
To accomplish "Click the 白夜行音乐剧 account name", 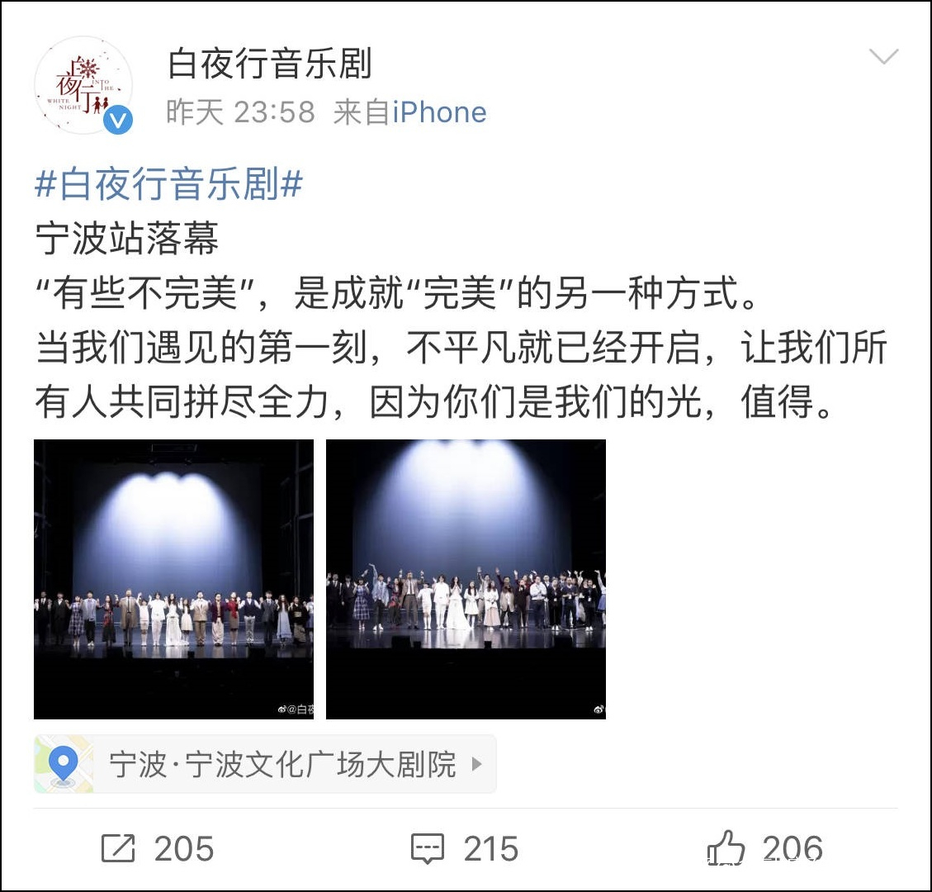I will tap(270, 64).
